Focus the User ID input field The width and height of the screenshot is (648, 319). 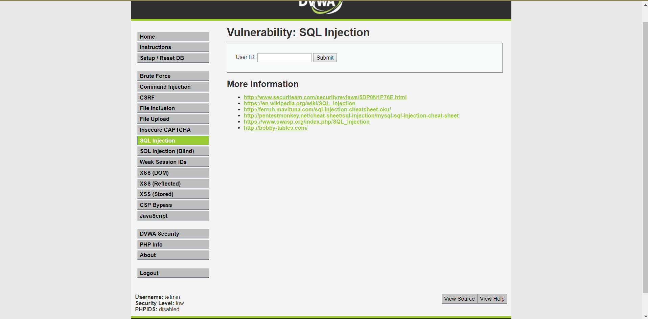pyautogui.click(x=284, y=58)
